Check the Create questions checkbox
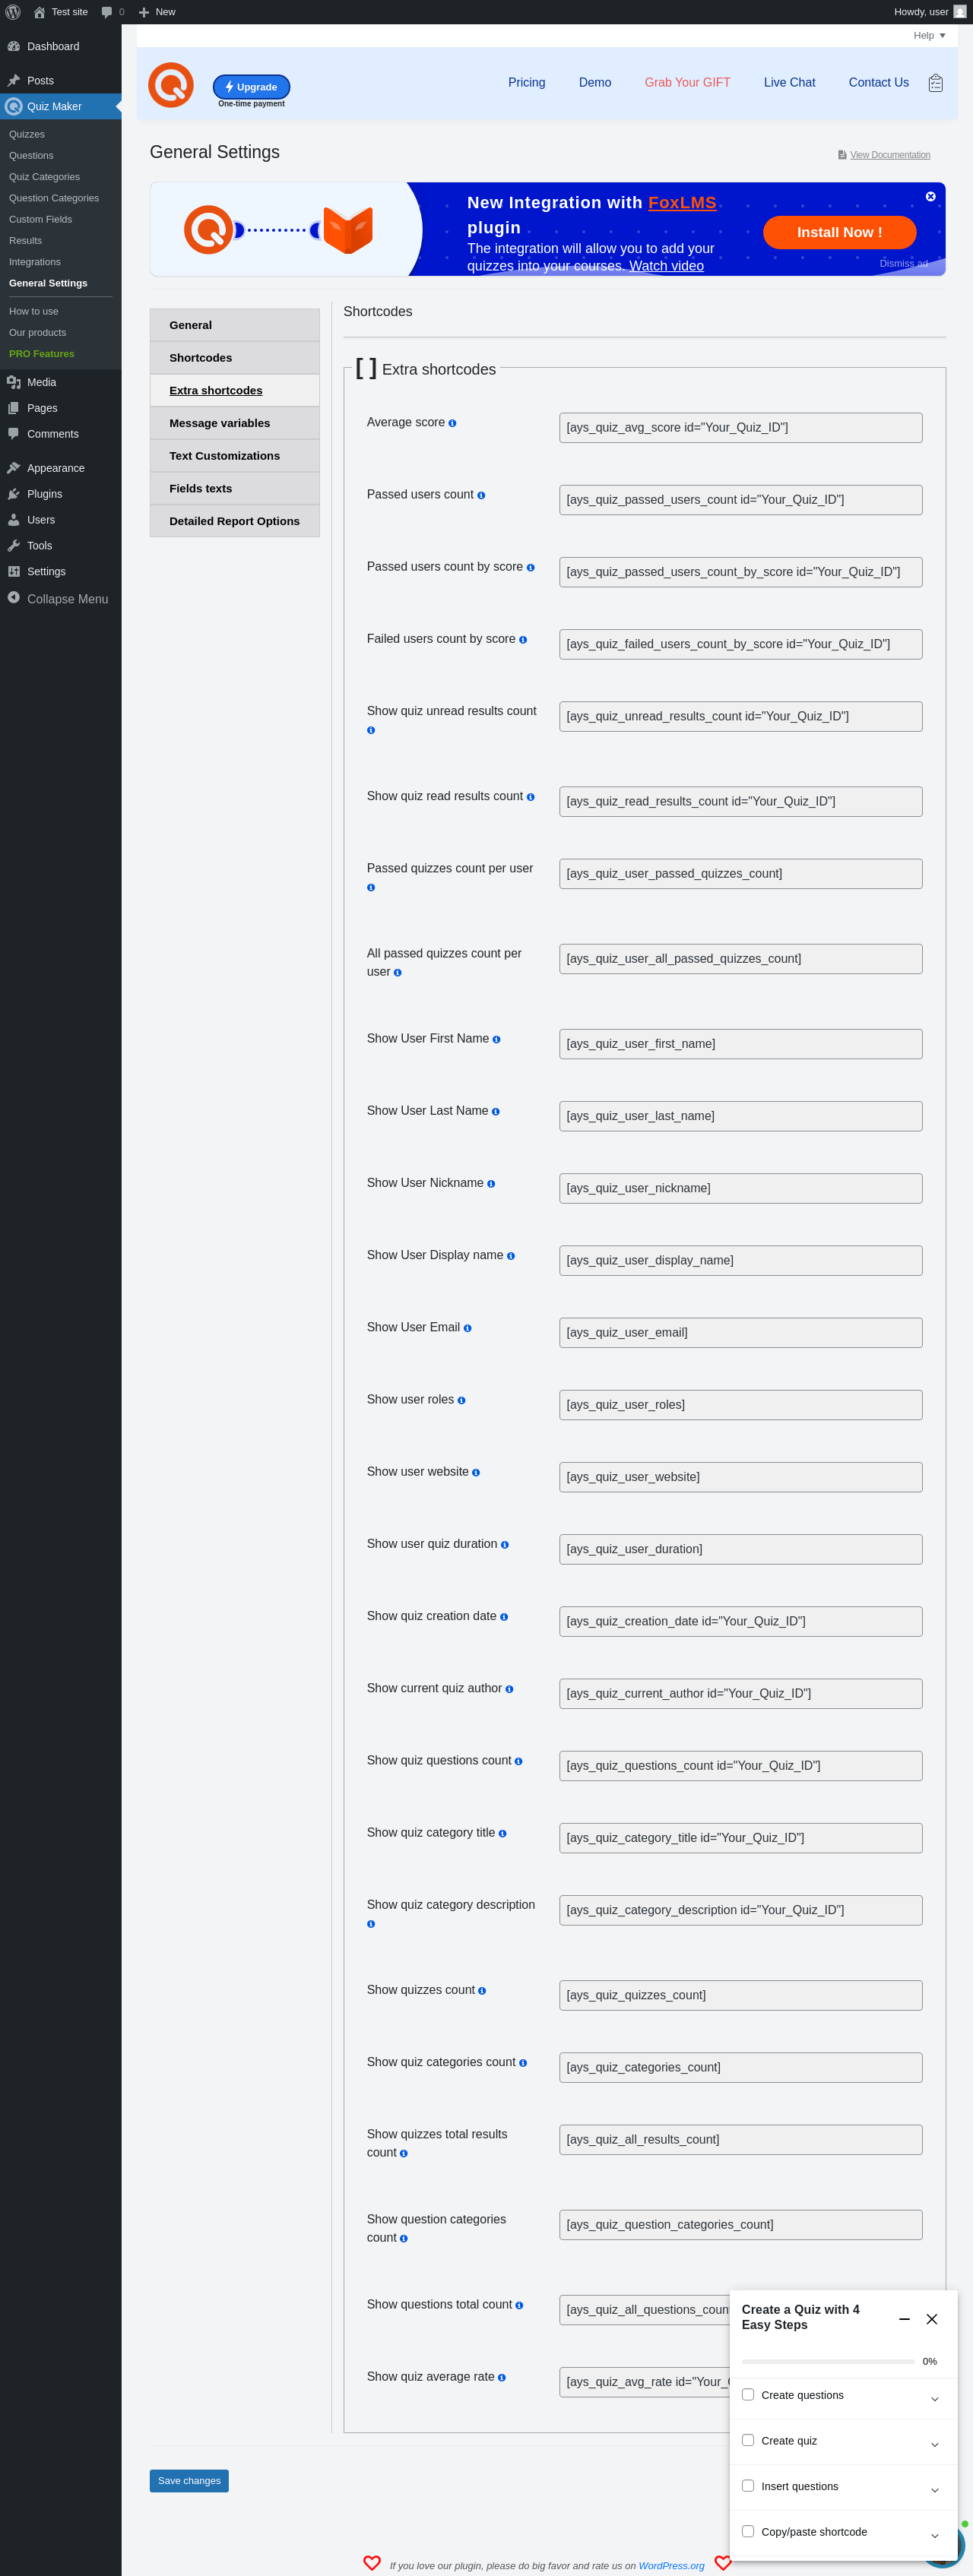 click(748, 2394)
